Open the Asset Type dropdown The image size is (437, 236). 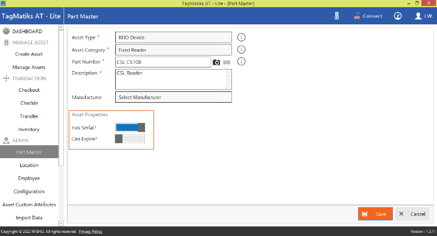click(173, 37)
